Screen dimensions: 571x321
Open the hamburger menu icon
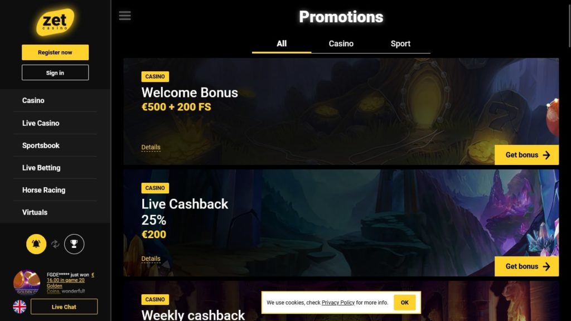(124, 16)
